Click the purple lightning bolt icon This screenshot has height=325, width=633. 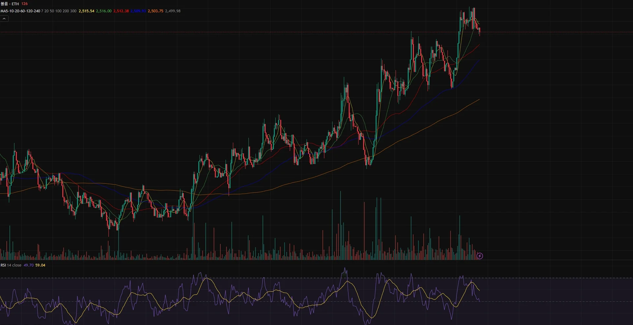click(480, 256)
